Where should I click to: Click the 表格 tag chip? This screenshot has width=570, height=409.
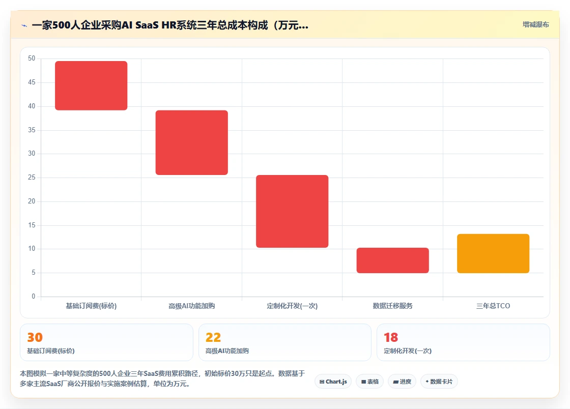[x=369, y=382]
